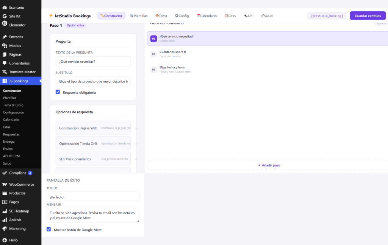Viewport: 388px width, 245px height.
Task: Open Plantillas submenu in sidebar
Action: click(9, 98)
